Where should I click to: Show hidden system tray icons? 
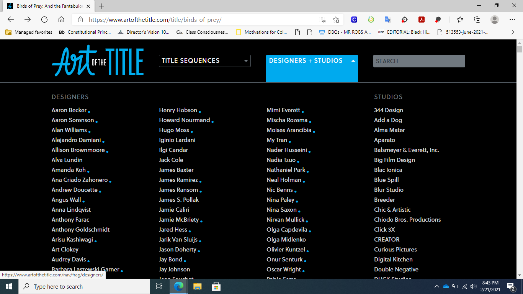coord(436,286)
